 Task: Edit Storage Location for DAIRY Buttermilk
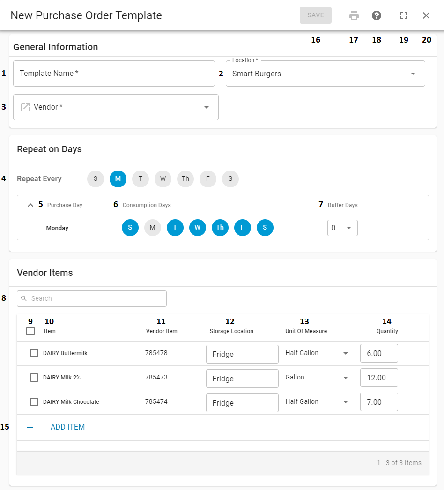click(x=242, y=354)
